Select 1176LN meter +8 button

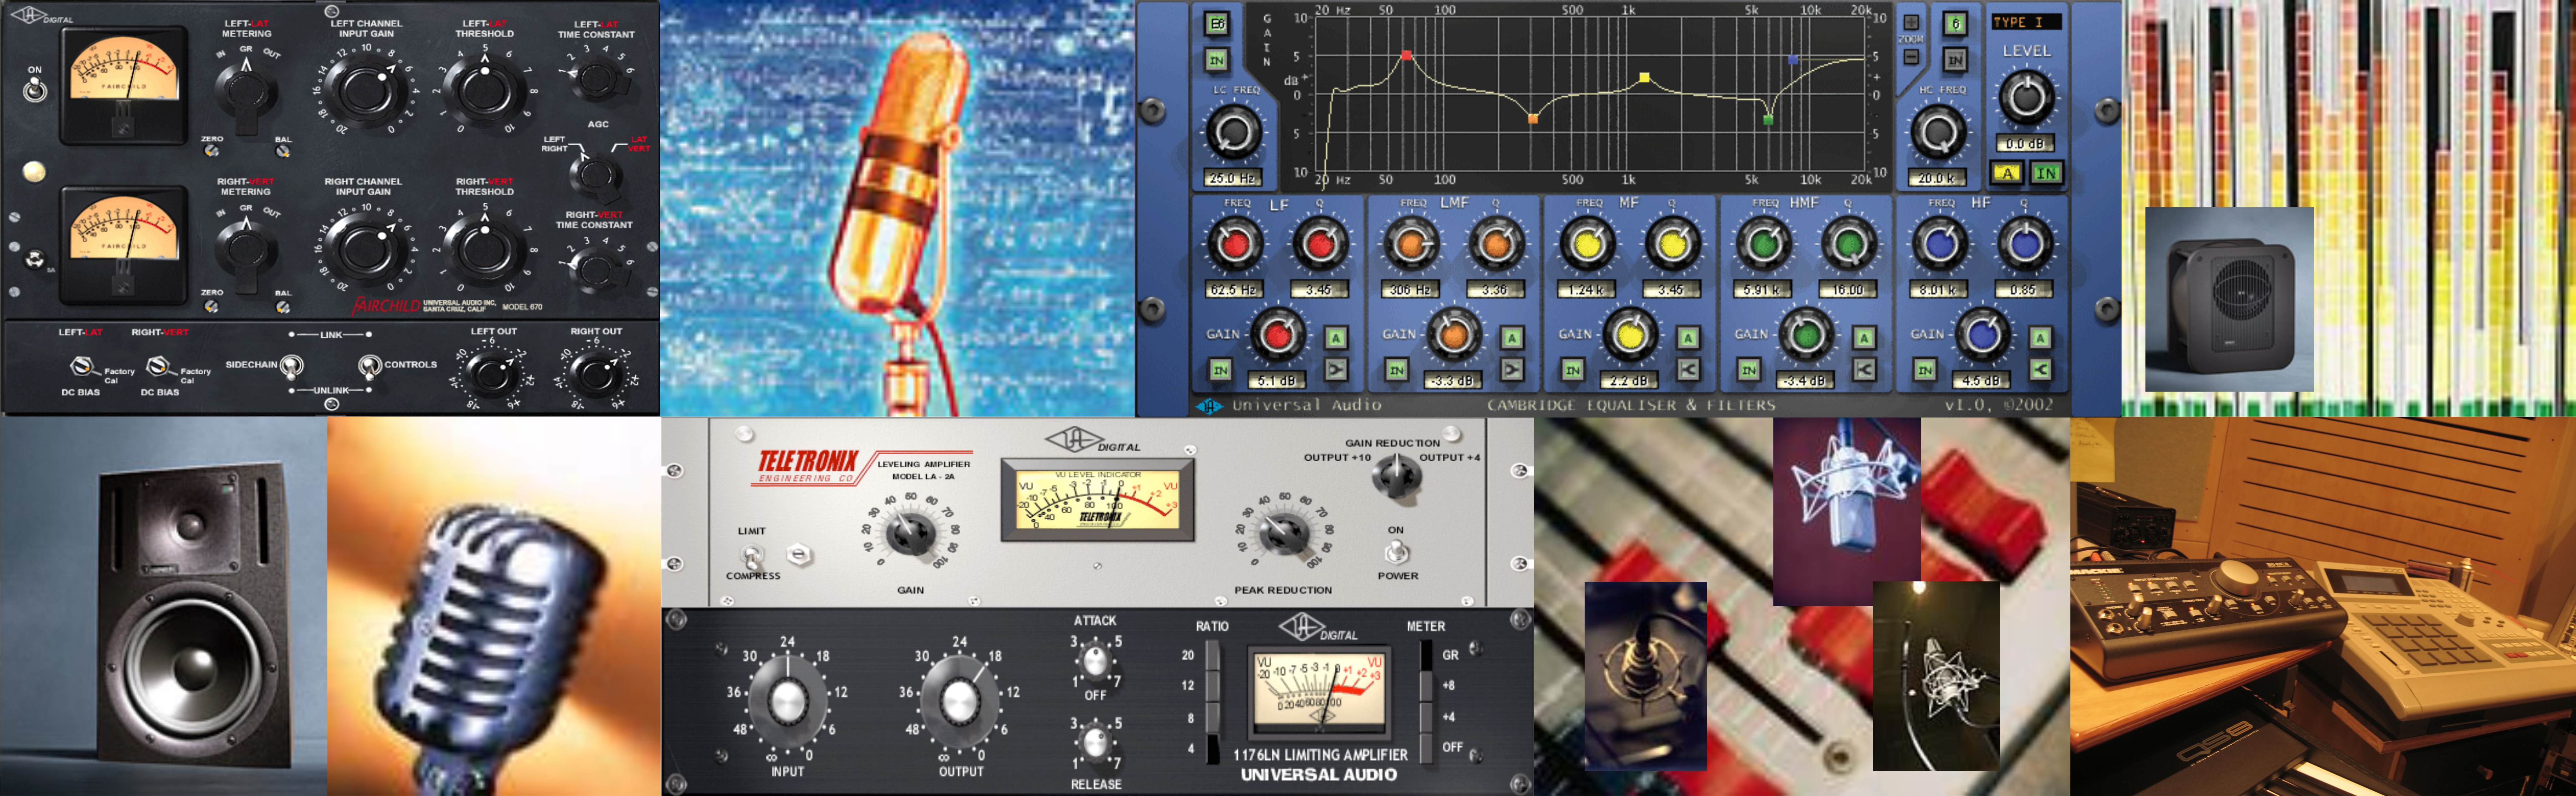1426,686
